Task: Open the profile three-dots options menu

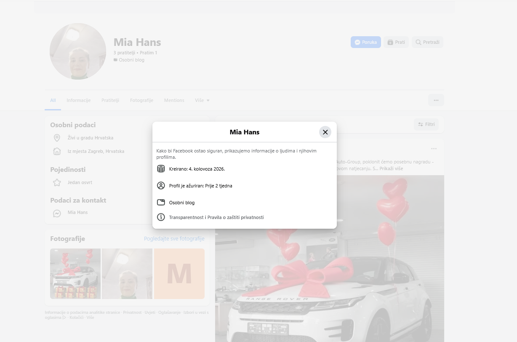Action: 436,100
